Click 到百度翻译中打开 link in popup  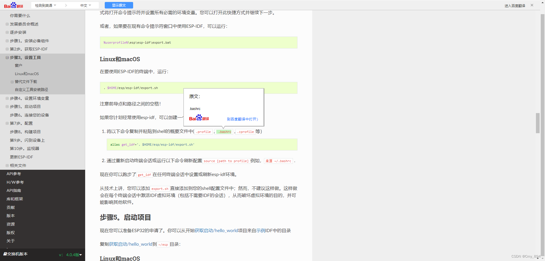click(x=242, y=119)
